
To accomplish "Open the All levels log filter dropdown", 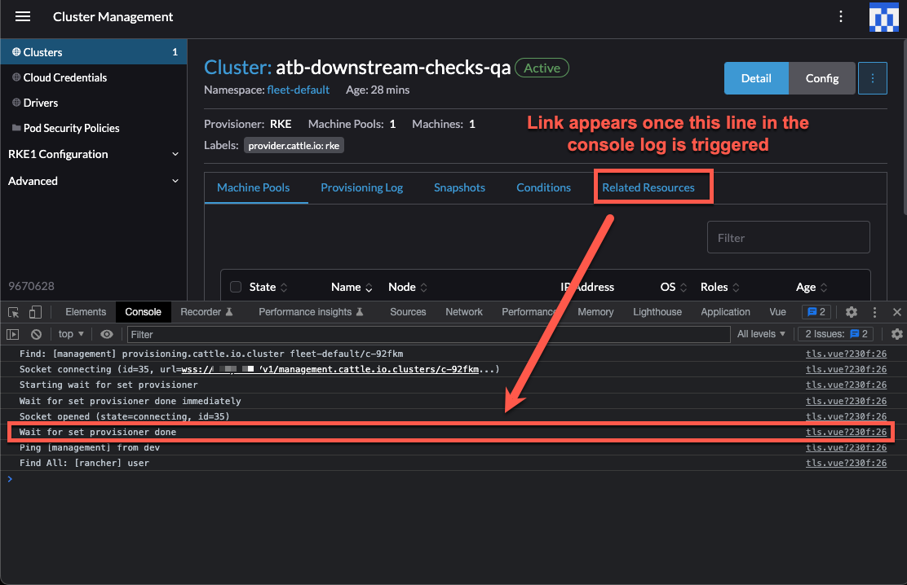I will [x=762, y=334].
